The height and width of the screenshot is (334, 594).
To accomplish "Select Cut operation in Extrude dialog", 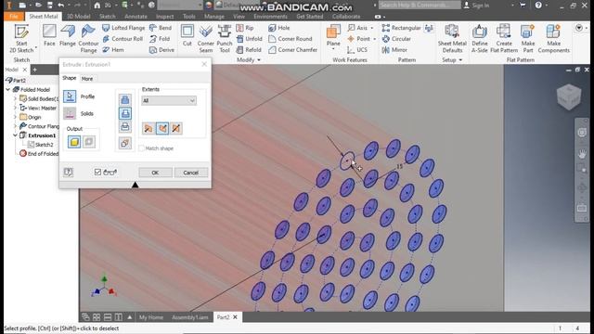I will click(125, 113).
